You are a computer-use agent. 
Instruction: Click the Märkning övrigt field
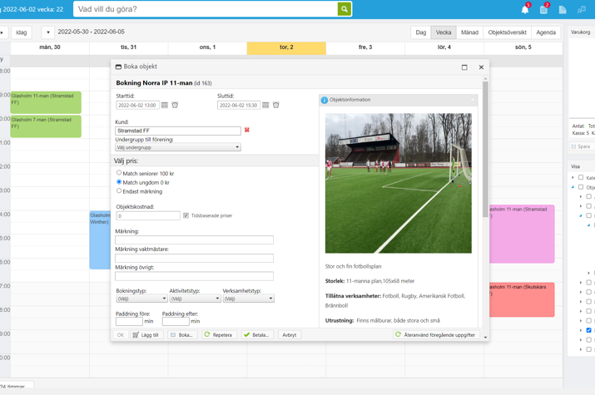[x=194, y=276]
